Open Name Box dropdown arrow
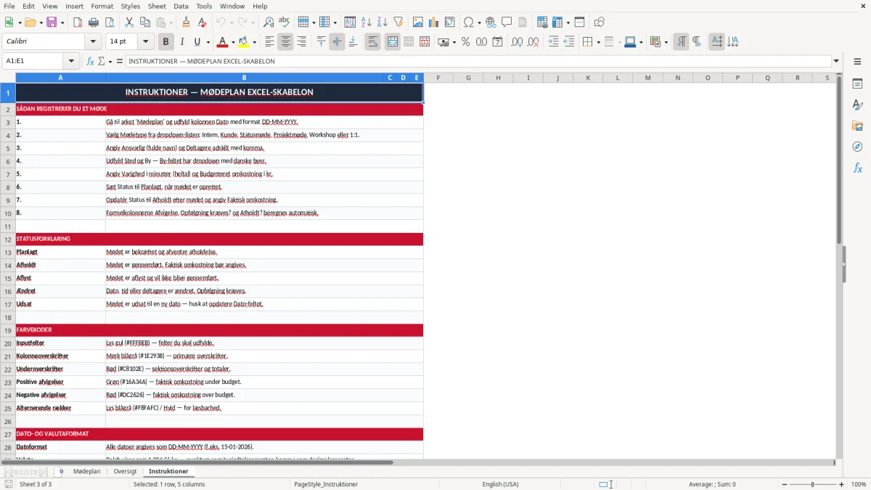The image size is (871, 490). pyautogui.click(x=71, y=61)
